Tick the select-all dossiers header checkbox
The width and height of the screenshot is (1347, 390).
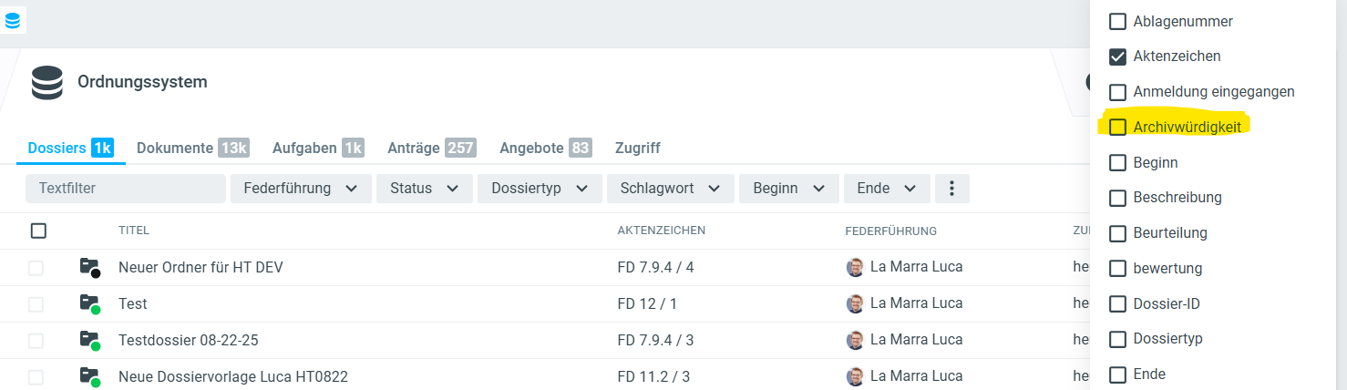[38, 231]
